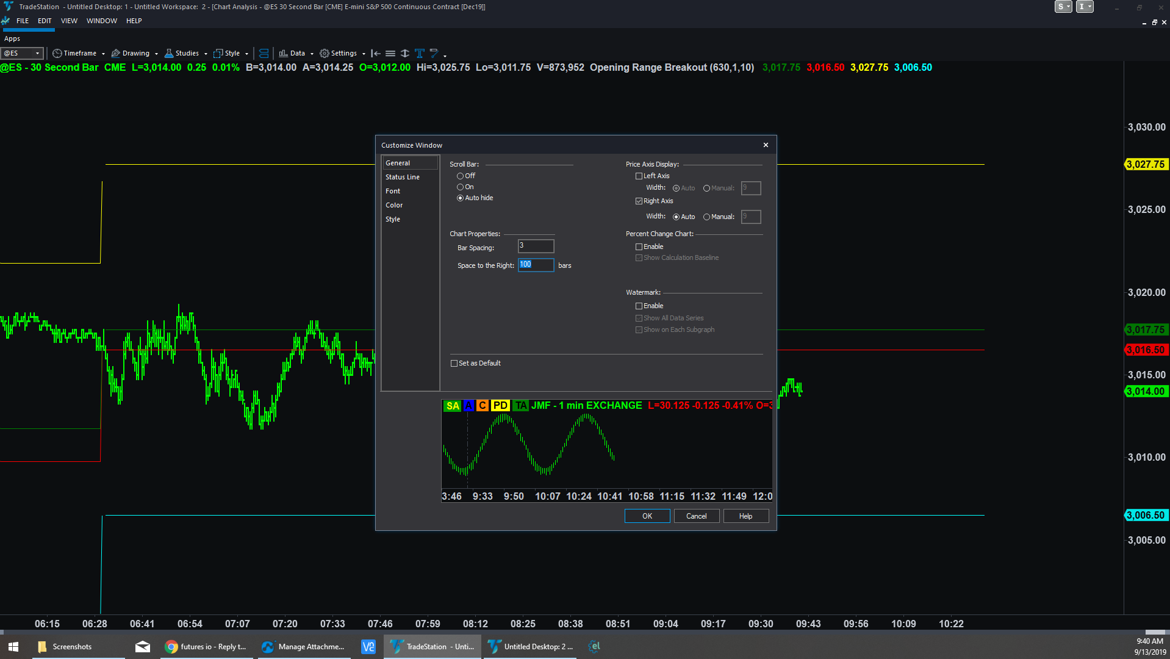
Task: Confirm the dialog with OK
Action: (647, 516)
